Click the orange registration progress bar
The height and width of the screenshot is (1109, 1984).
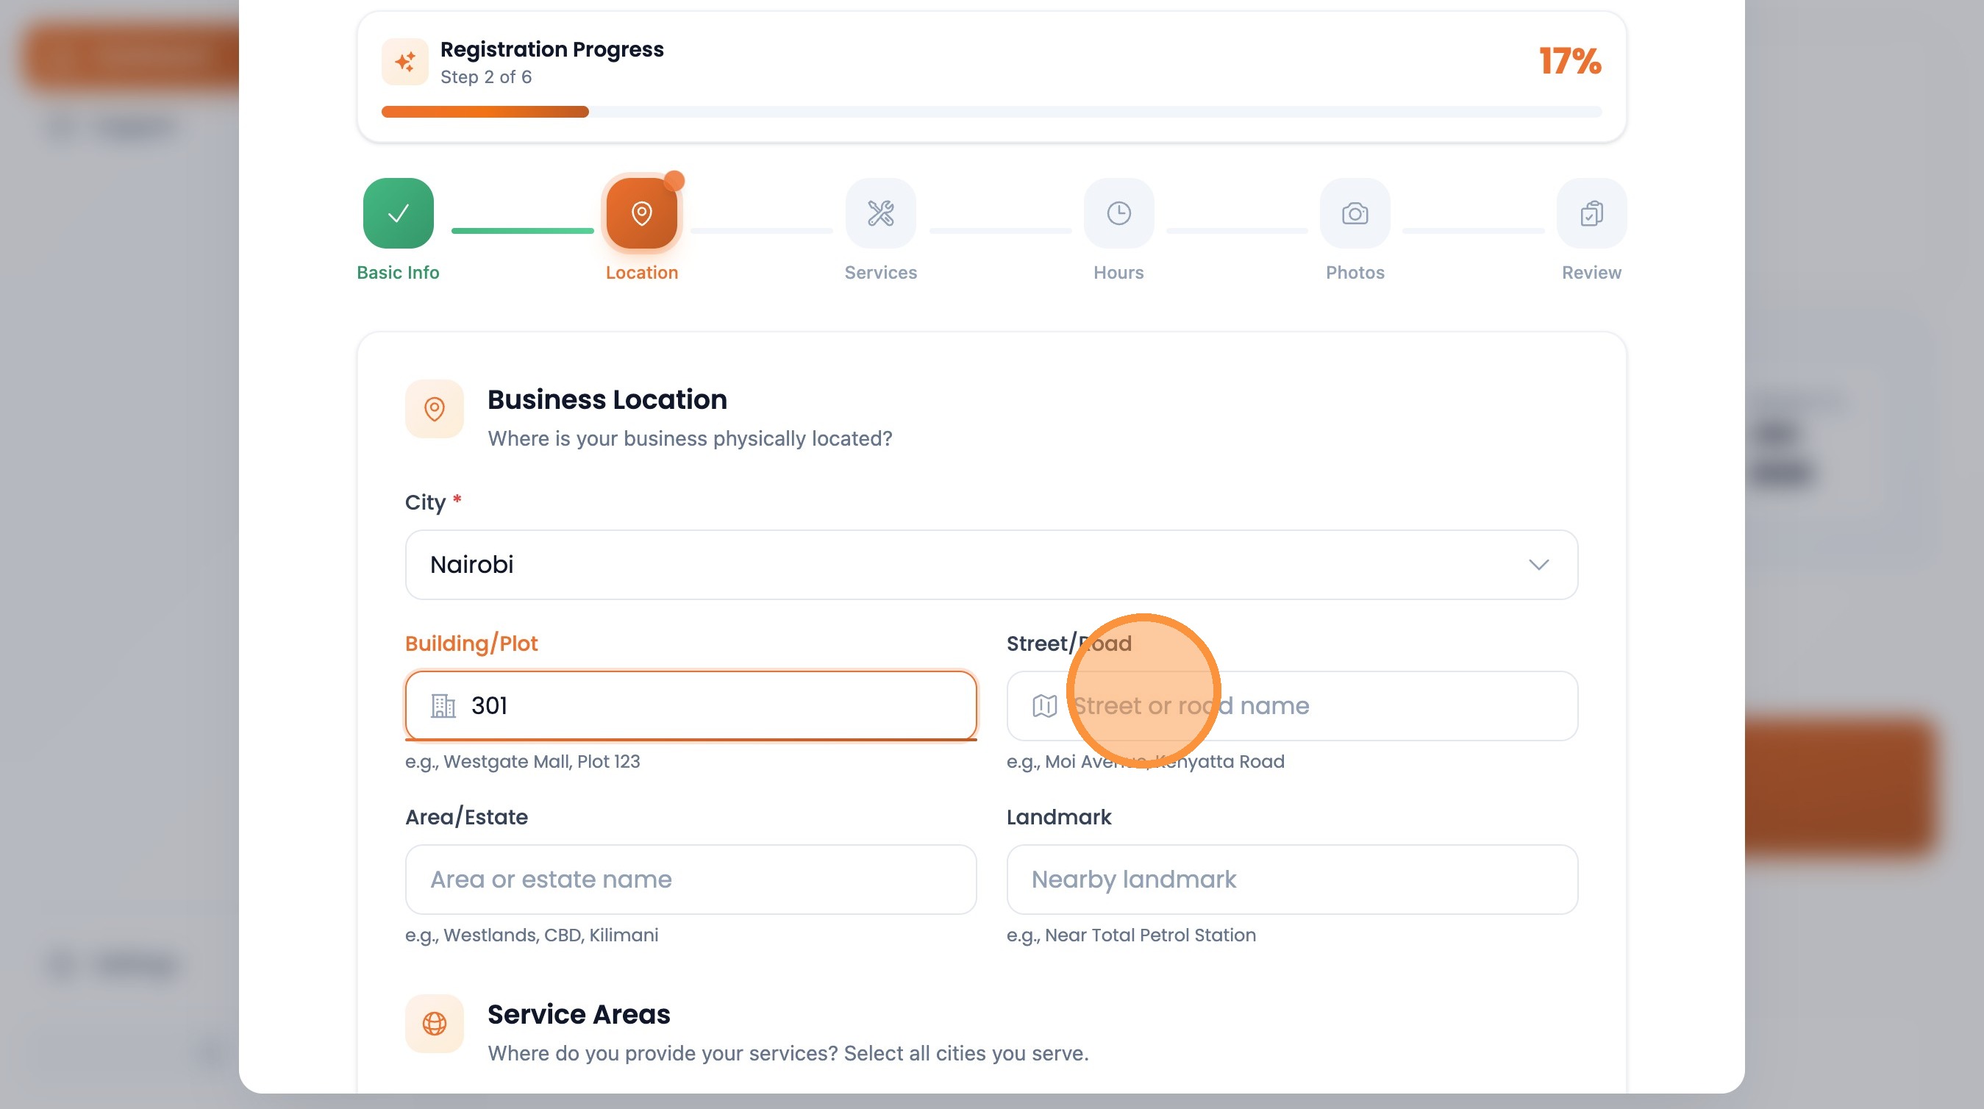485,113
